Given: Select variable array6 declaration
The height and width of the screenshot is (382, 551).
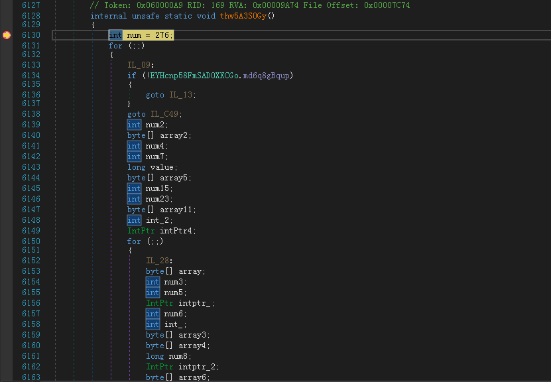Looking at the screenshot, I should click(x=192, y=377).
